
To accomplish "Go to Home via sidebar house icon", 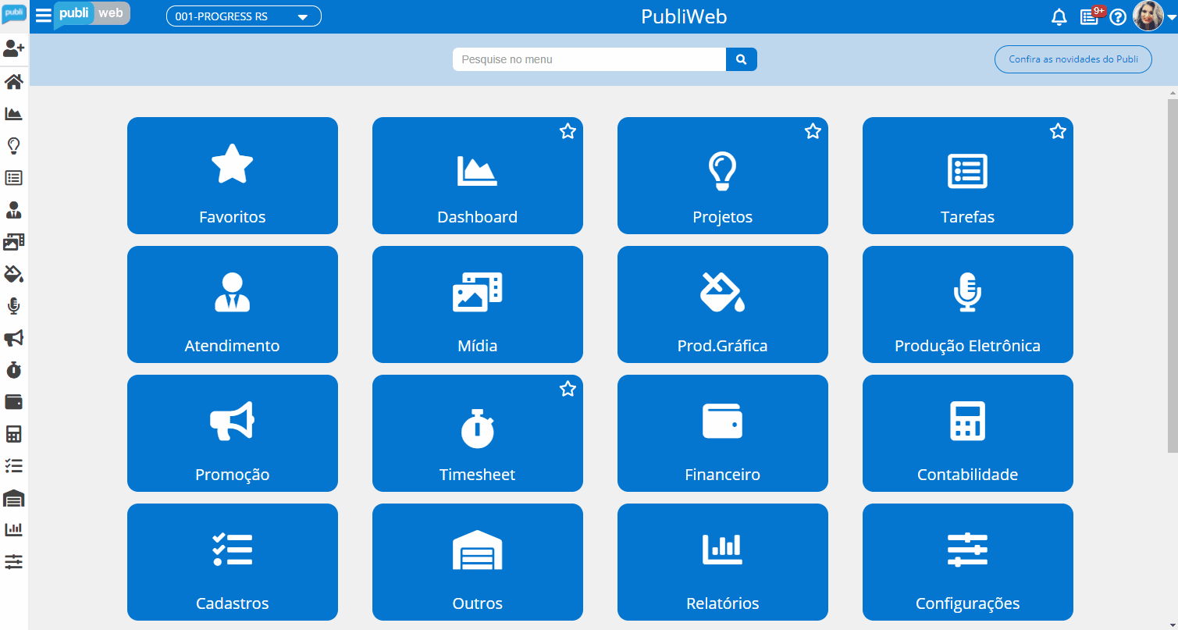I will (x=13, y=81).
